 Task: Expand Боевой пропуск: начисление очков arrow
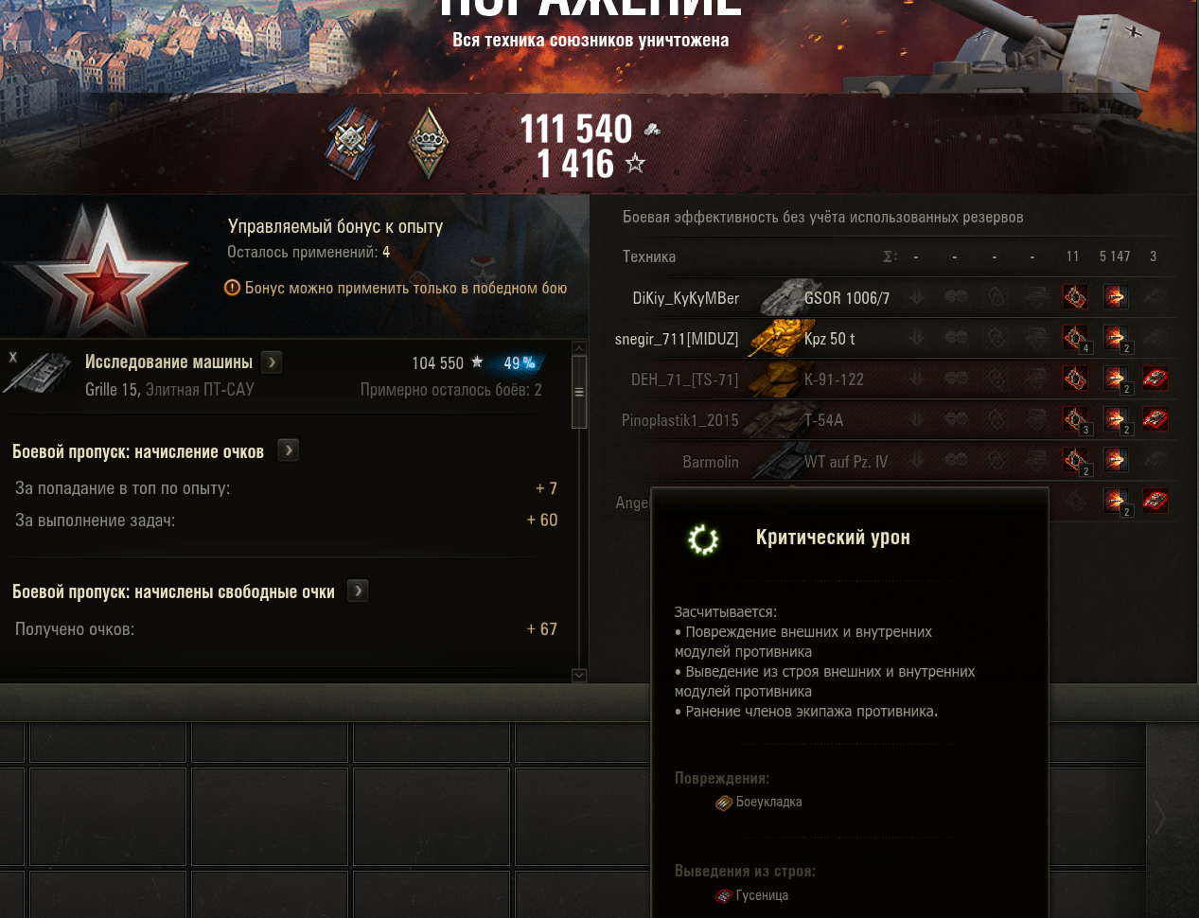point(289,450)
